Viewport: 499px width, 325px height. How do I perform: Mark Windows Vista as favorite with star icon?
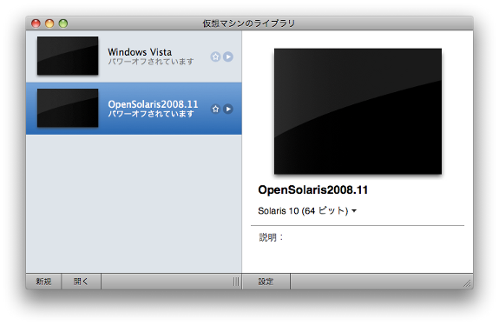(x=215, y=56)
